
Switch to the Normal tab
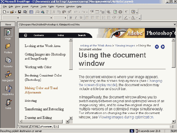[24, 127]
